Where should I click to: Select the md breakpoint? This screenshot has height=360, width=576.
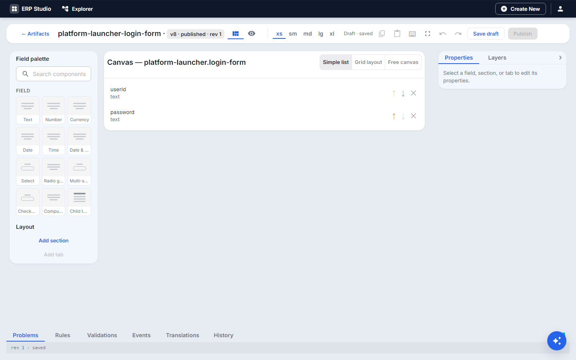tap(308, 34)
